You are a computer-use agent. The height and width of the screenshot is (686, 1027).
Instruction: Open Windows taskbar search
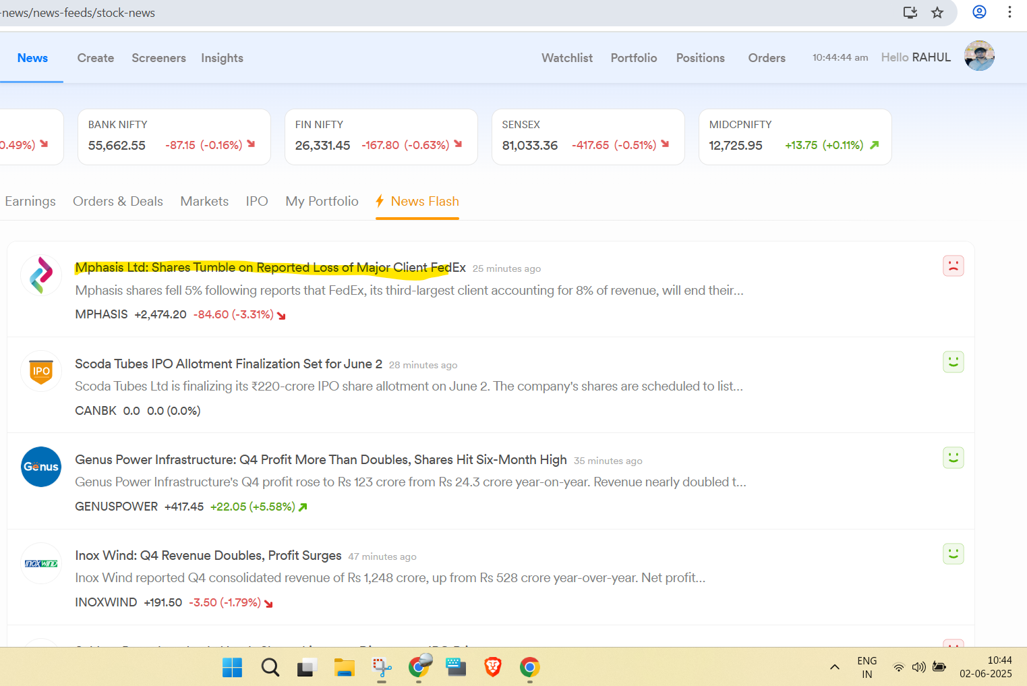click(x=270, y=667)
